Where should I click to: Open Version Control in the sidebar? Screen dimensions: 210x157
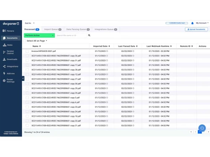[8, 52]
